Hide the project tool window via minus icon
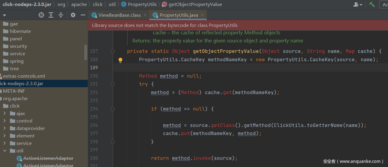The width and height of the screenshot is (388, 167). [x=83, y=15]
